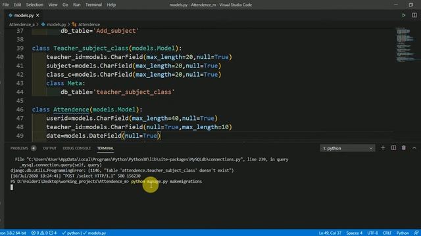Change language mode 'Python' in status bar
This screenshot has height=236, width=421.
tap(403, 233)
